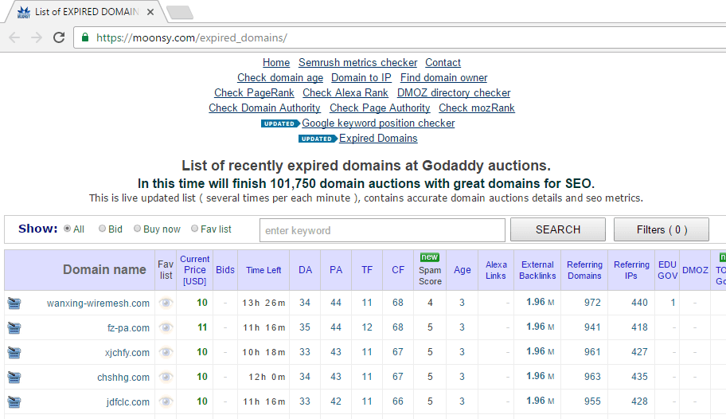
Task: Open Check Page Authority link
Action: click(380, 108)
